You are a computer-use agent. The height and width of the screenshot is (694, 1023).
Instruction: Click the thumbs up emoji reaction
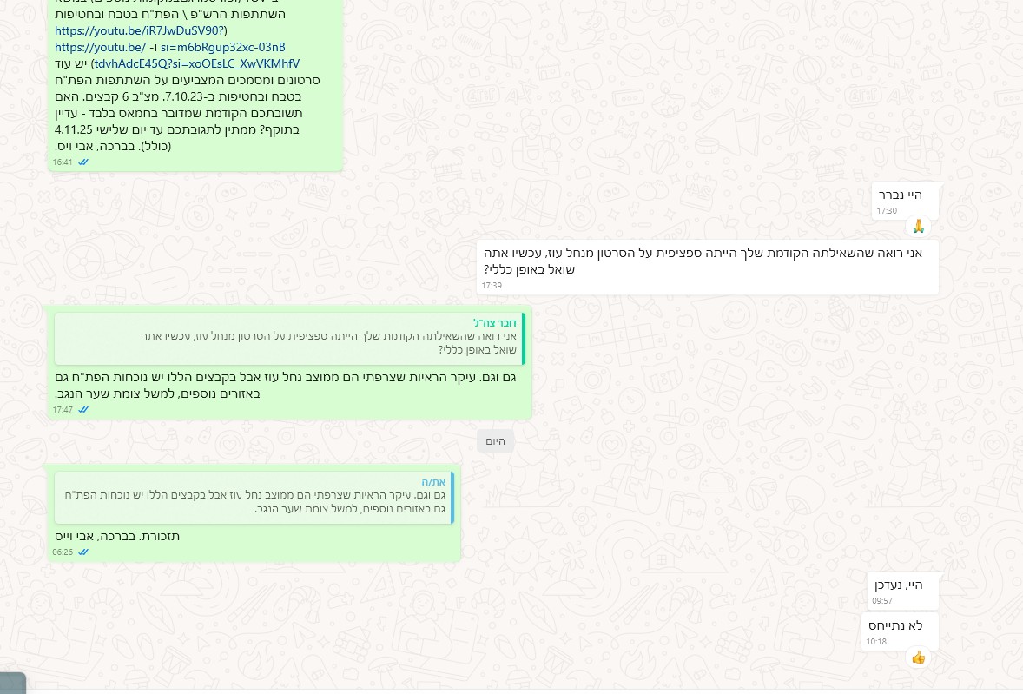[x=918, y=658]
